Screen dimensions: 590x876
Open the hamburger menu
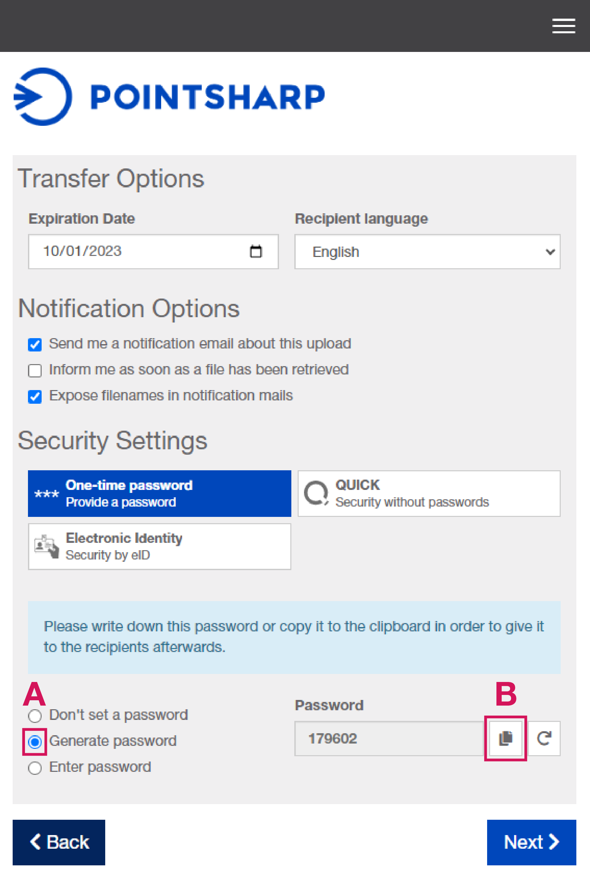563,26
